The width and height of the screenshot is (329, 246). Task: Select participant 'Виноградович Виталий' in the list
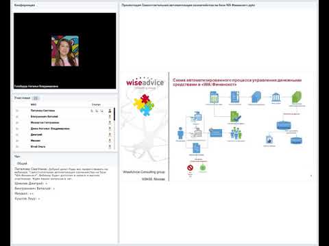tap(45, 117)
